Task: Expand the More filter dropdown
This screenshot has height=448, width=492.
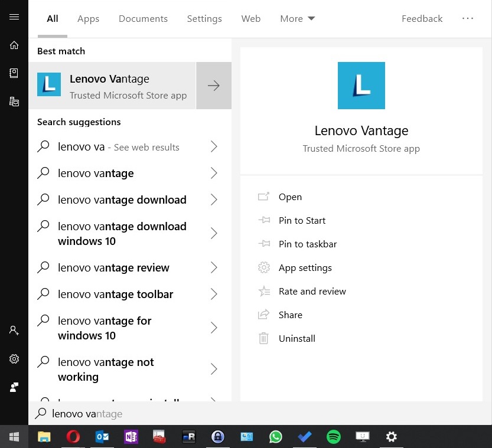Action: (x=297, y=19)
